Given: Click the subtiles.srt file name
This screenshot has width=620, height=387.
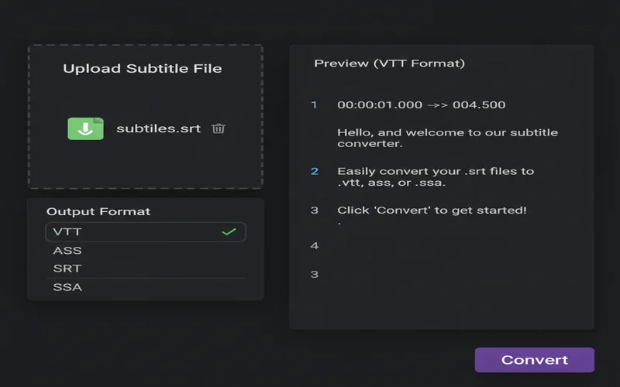Looking at the screenshot, I should click(158, 128).
